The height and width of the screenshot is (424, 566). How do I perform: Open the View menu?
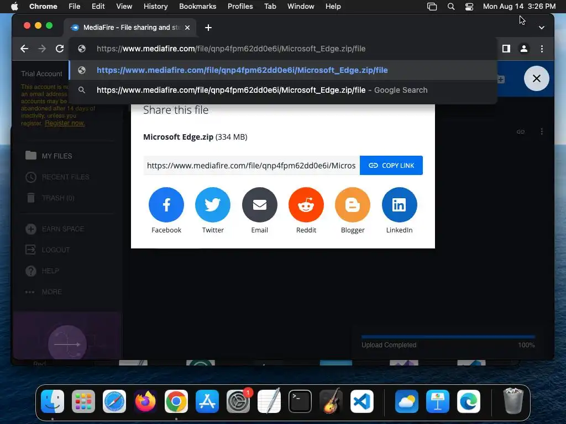(x=124, y=6)
